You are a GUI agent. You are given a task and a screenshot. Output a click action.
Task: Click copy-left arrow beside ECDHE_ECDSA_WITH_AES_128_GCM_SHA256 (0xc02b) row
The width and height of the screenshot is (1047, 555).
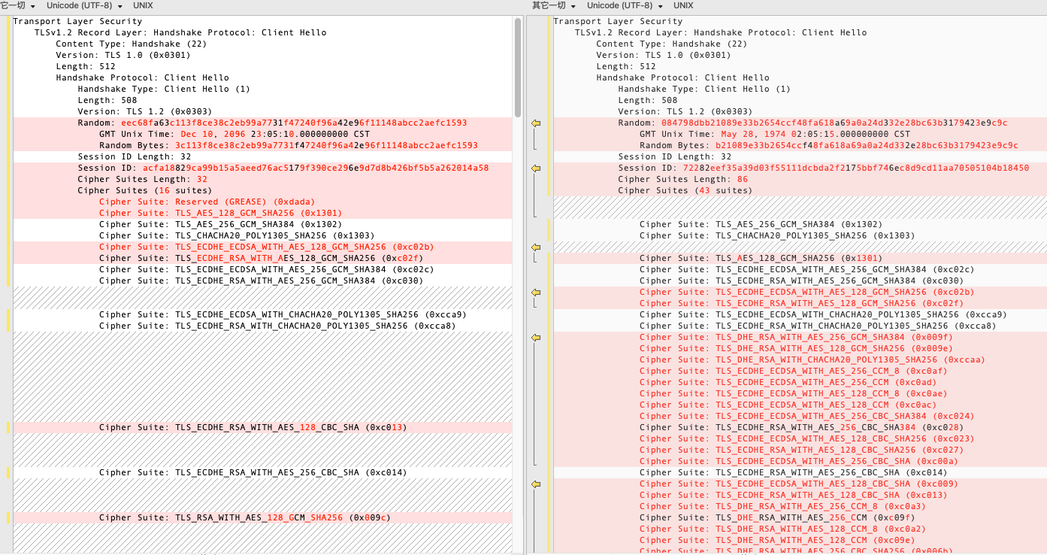click(x=536, y=293)
